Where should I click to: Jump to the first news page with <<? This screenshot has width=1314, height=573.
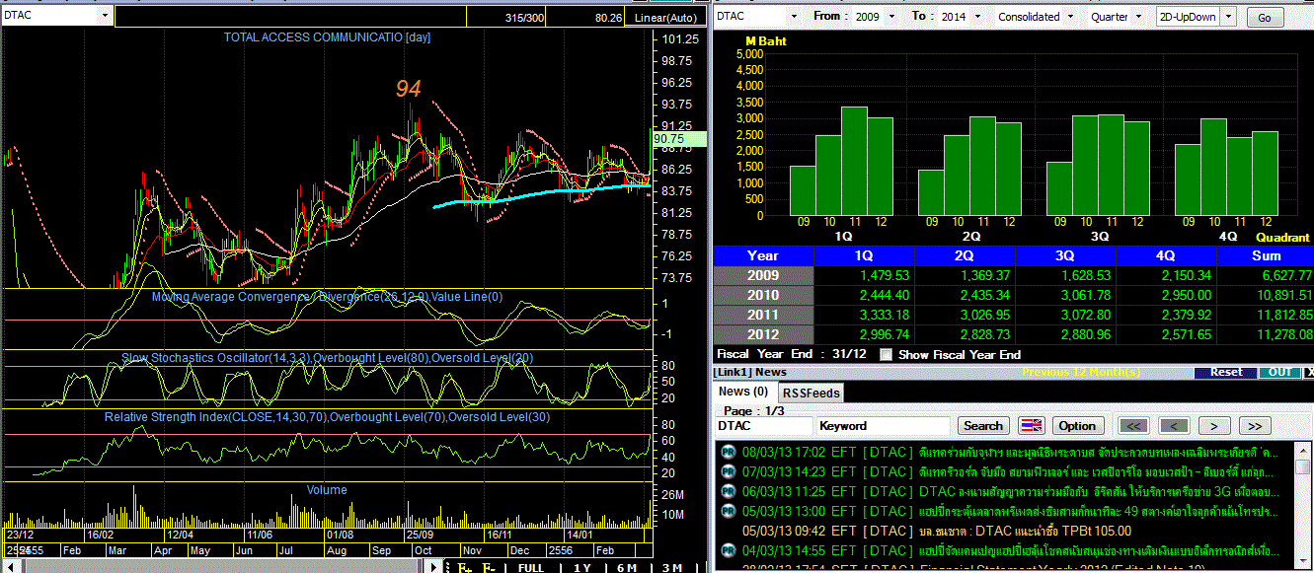point(1134,426)
